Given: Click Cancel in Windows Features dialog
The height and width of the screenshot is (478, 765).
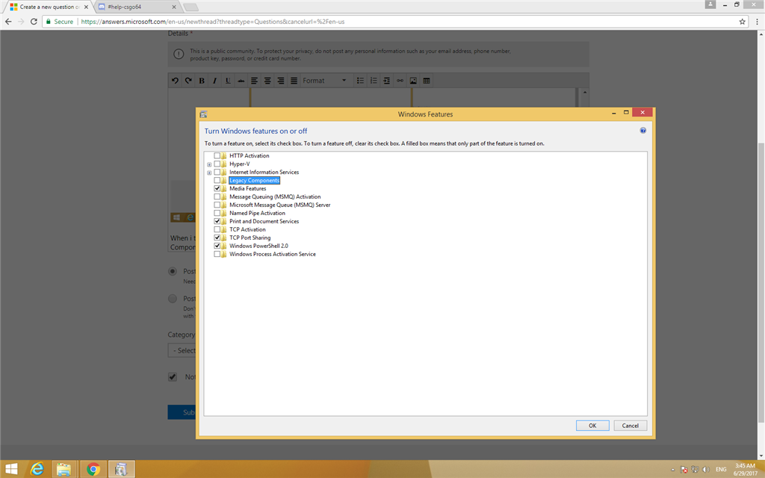Looking at the screenshot, I should click(x=630, y=425).
